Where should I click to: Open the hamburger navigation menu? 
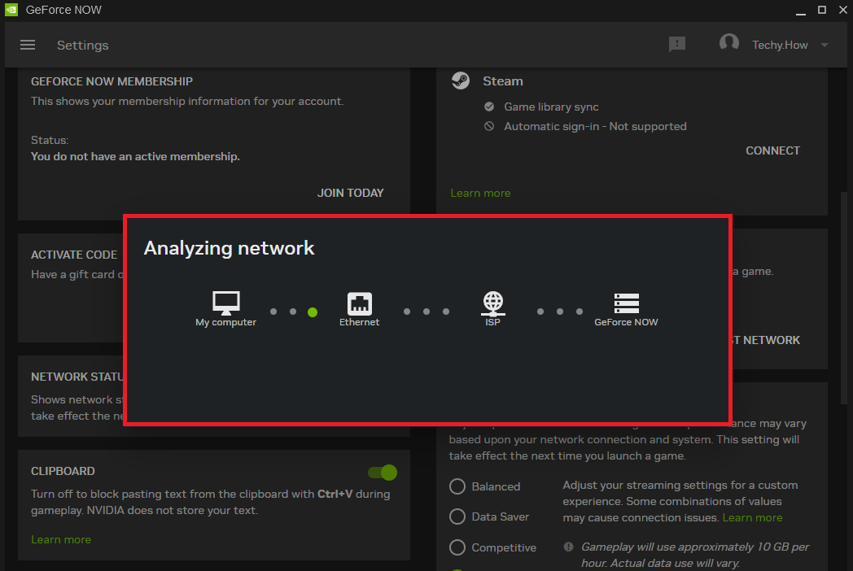pos(27,45)
